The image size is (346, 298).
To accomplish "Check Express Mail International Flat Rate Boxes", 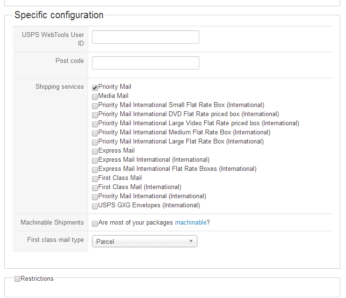I will [95, 169].
